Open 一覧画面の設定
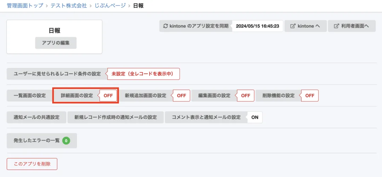The height and width of the screenshot is (177, 382). point(30,96)
